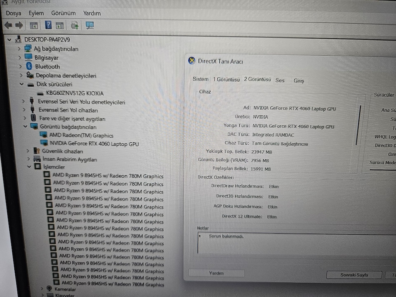Screen dimensions: 396x297
Task: Switch to the Giriş tab
Action: click(299, 80)
